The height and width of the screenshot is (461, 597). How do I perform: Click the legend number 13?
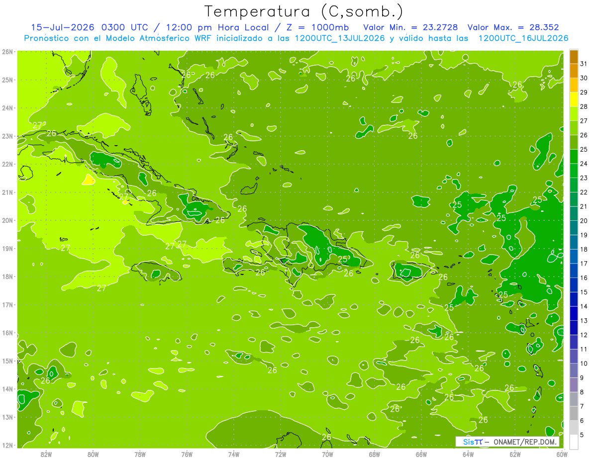pos(584,321)
